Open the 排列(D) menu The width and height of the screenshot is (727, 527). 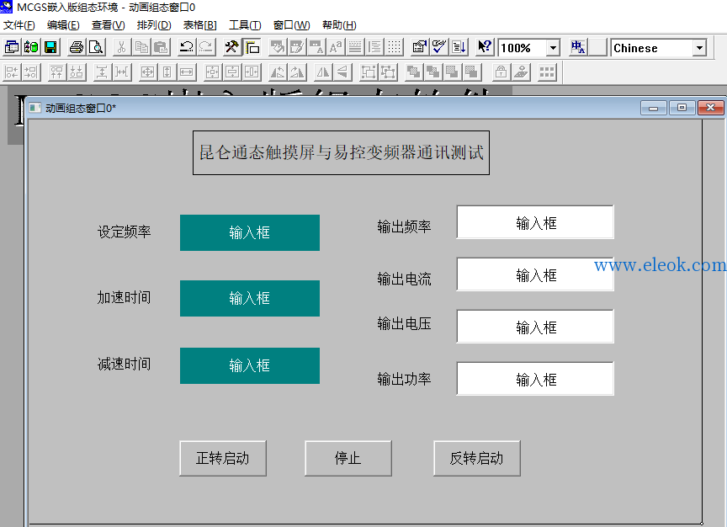(x=154, y=25)
